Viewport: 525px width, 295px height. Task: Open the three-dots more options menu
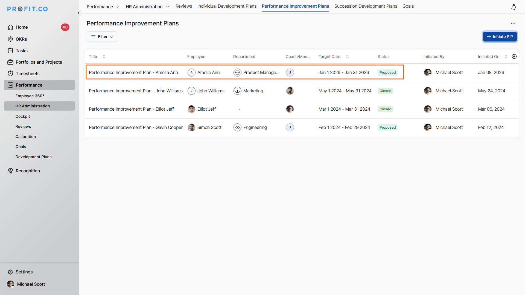pyautogui.click(x=513, y=24)
